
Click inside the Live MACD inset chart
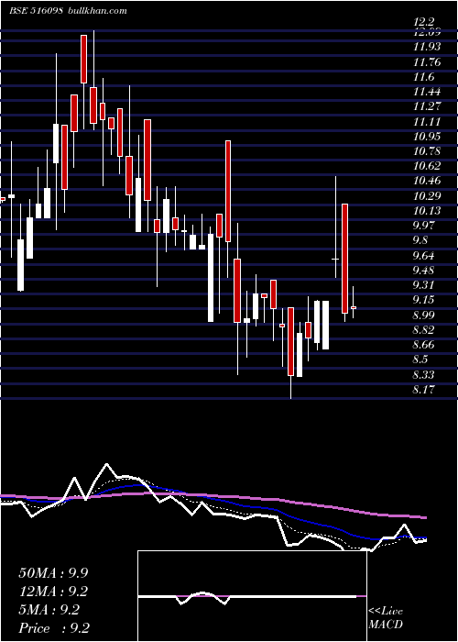[x=252, y=596]
